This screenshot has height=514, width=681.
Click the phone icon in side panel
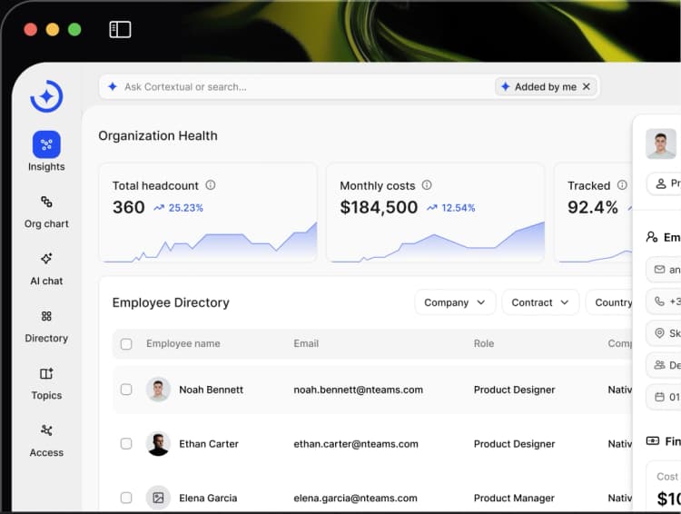[659, 301]
